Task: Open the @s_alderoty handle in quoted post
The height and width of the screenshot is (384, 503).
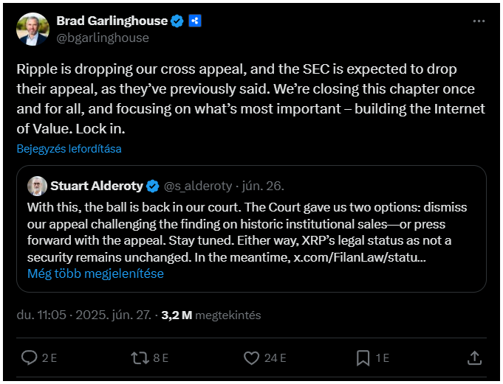Action: pyautogui.click(x=198, y=186)
